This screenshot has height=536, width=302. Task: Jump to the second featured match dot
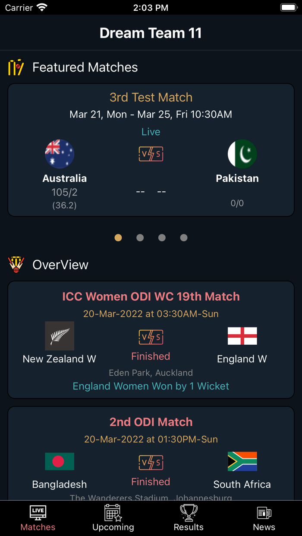pyautogui.click(x=140, y=237)
